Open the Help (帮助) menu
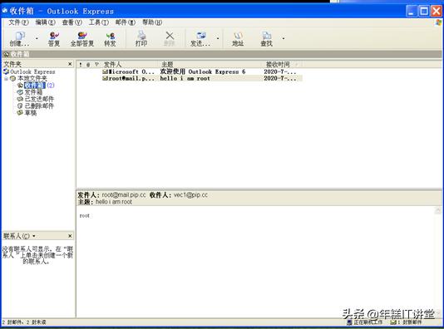The image size is (444, 329). [x=152, y=22]
